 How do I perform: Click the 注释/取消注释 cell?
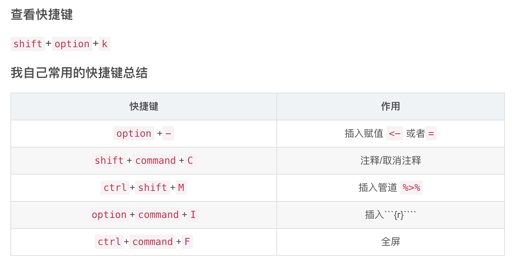tap(390, 161)
